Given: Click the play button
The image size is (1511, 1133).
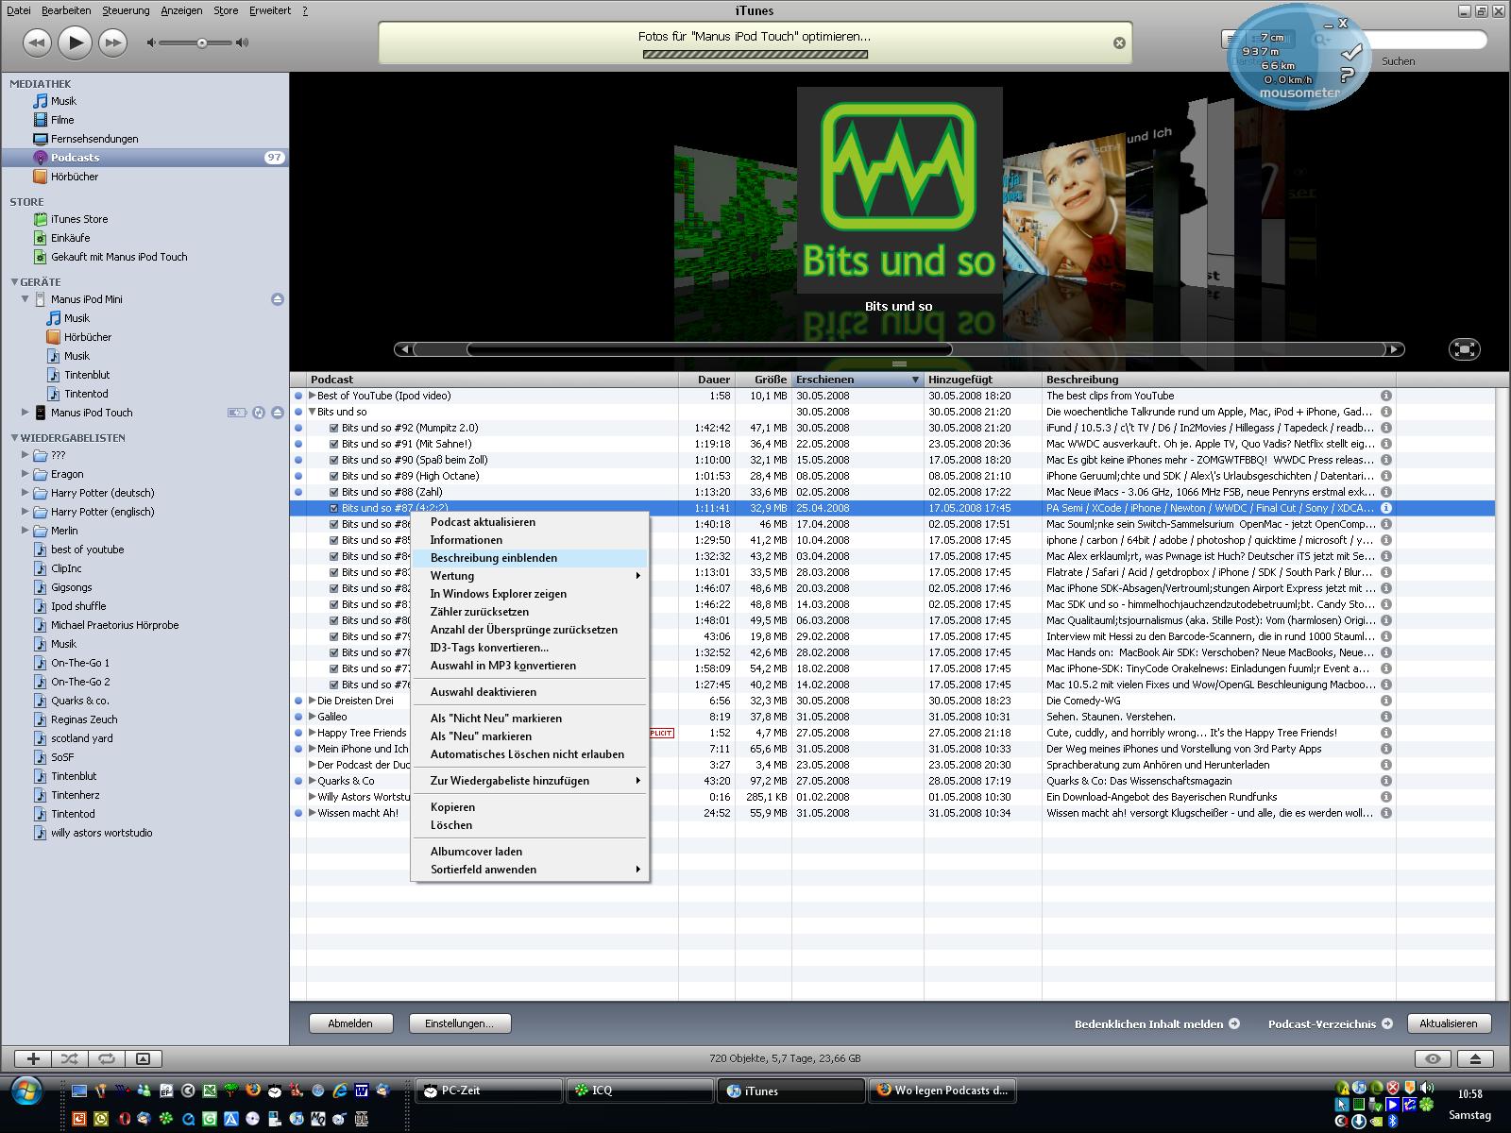Looking at the screenshot, I should pos(75,42).
